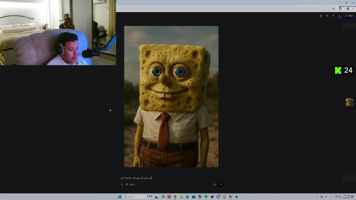Viewport: 356px width, 200px height.
Task: Click the taskbar Search box
Action: pos(139,197)
